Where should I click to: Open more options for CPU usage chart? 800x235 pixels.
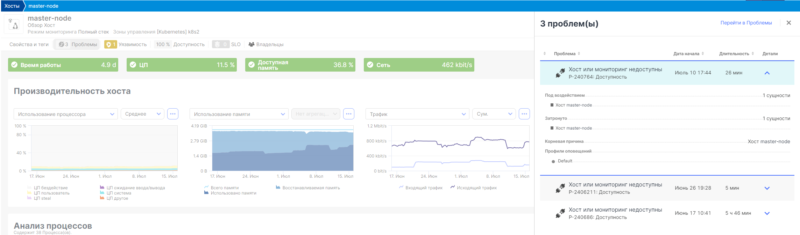pos(173,114)
